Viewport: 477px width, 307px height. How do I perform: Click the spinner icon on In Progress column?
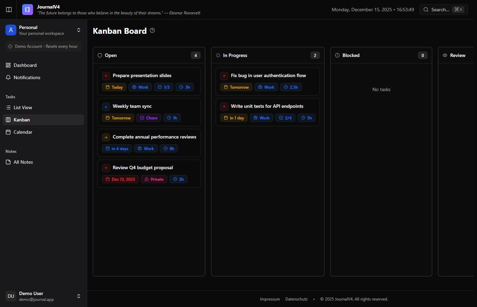coord(218,55)
